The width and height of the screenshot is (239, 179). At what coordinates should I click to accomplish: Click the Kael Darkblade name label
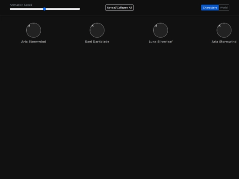tap(97, 42)
